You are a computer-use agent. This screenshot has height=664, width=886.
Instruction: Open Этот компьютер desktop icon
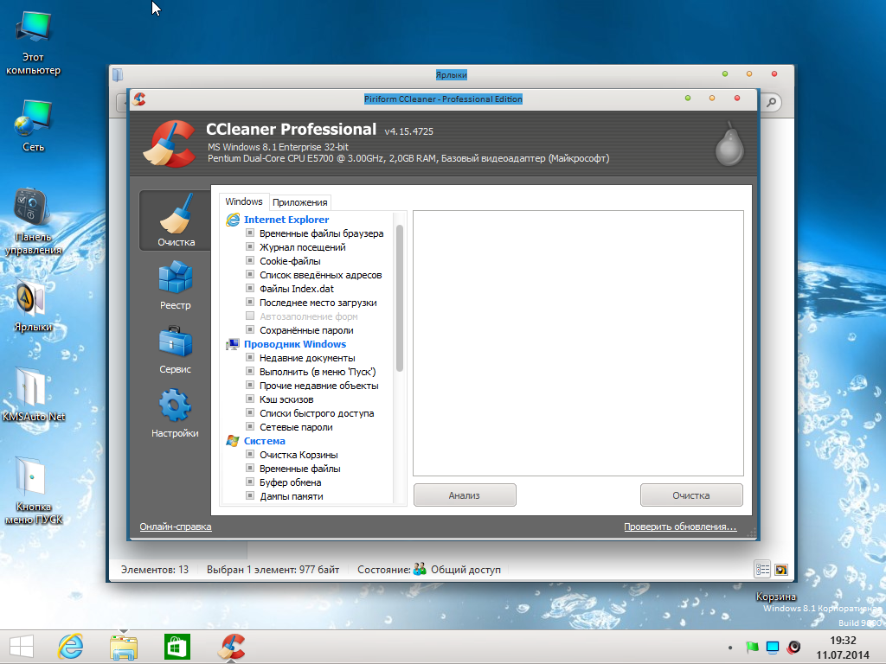33,42
